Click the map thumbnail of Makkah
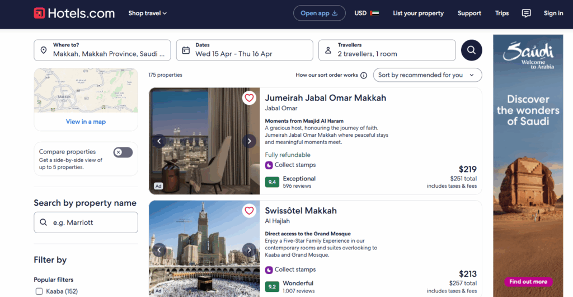 click(86, 90)
